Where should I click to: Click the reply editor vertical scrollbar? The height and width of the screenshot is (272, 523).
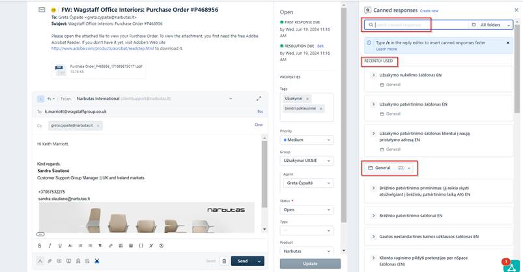click(264, 174)
